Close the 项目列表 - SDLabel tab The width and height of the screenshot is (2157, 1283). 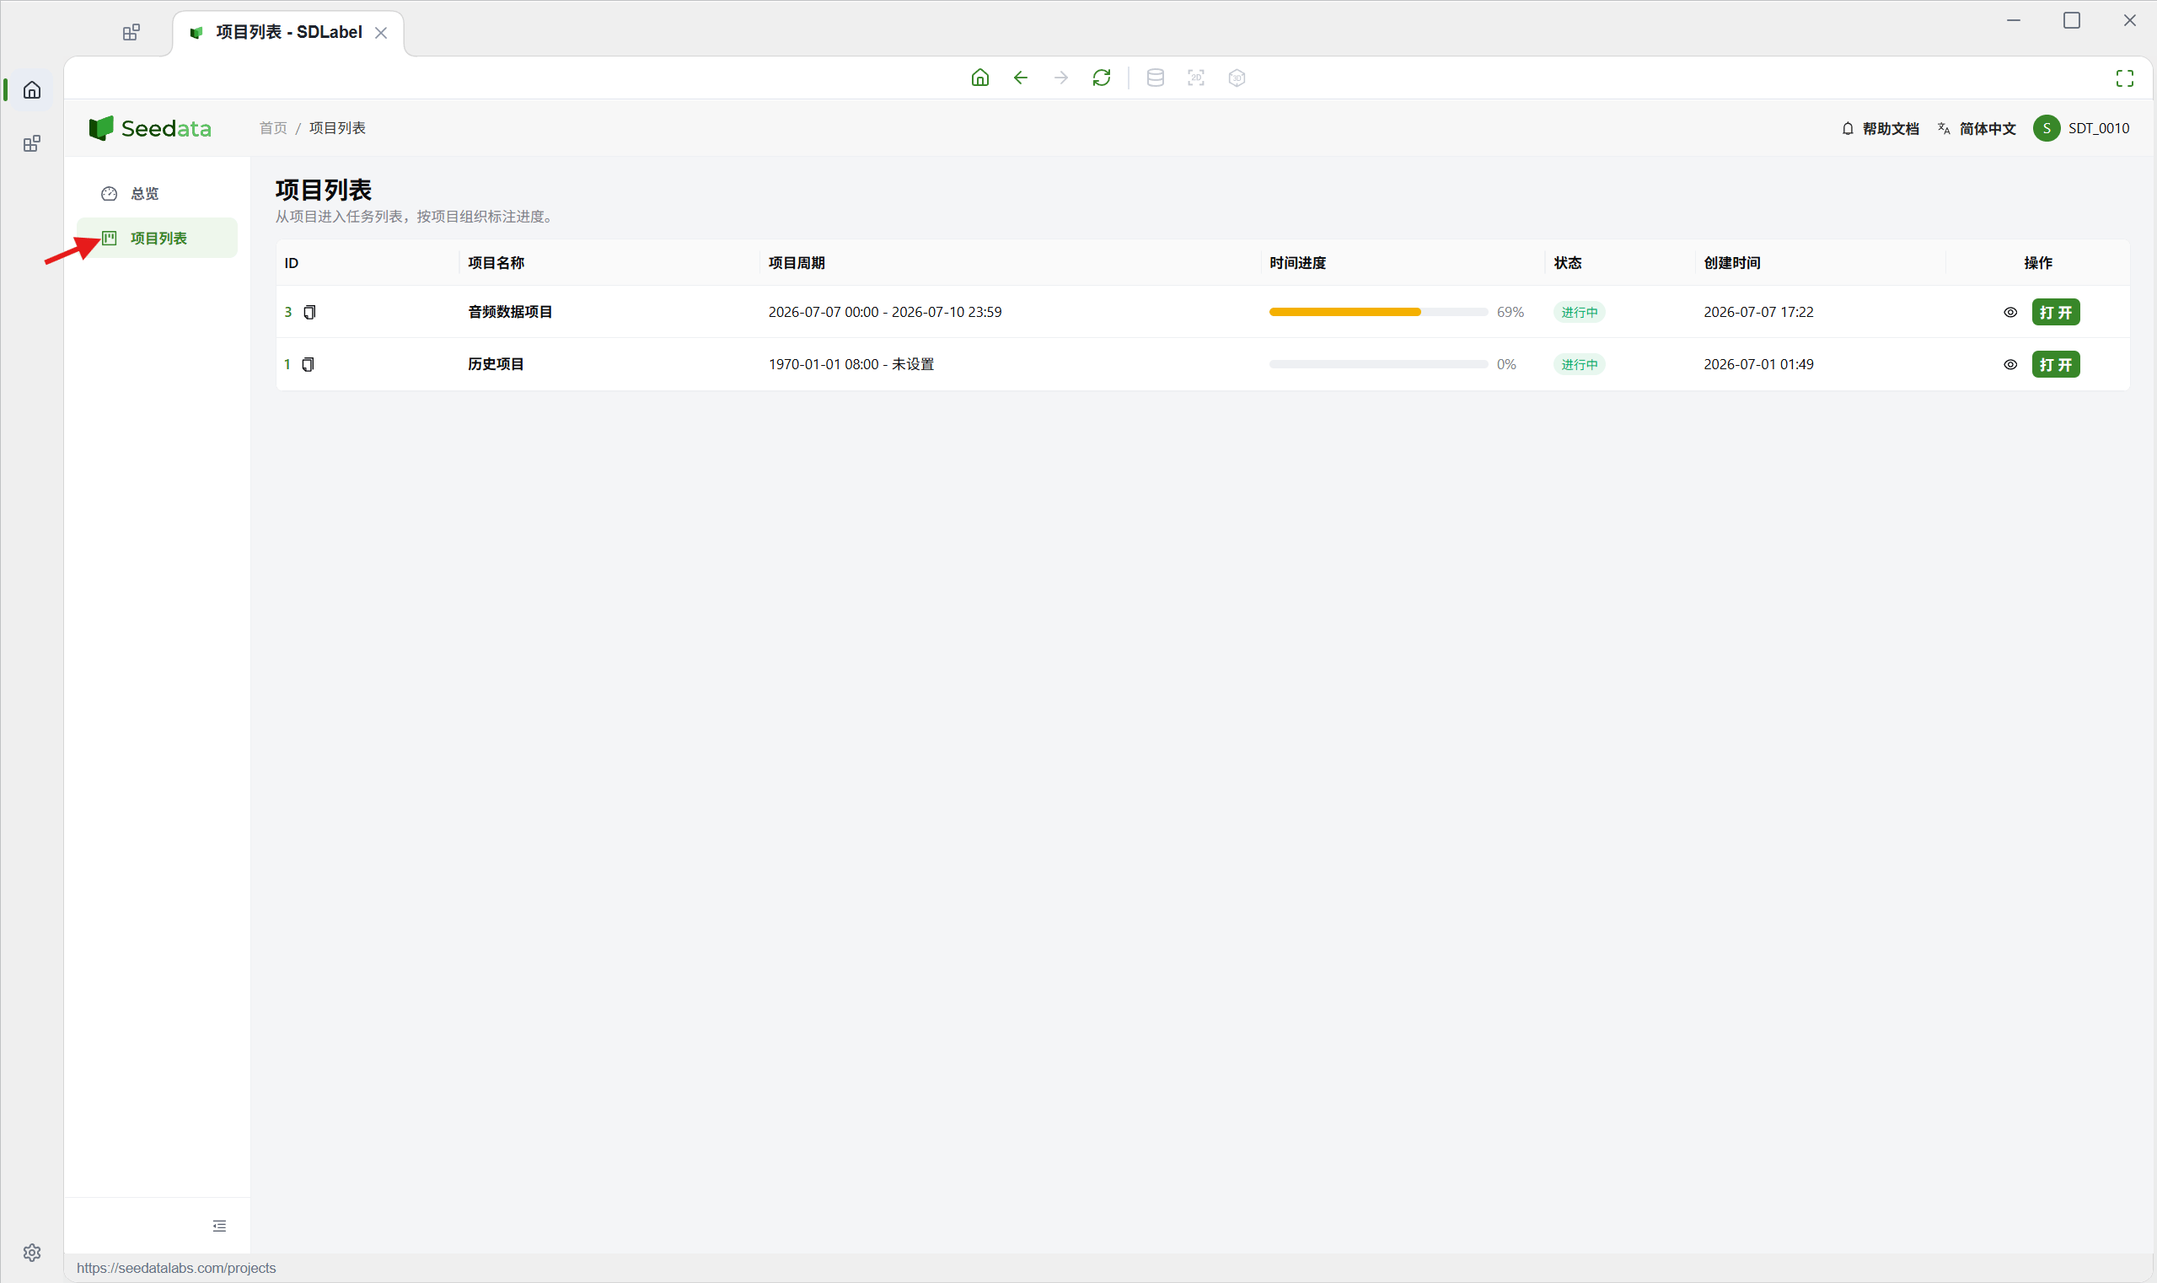[x=380, y=33]
